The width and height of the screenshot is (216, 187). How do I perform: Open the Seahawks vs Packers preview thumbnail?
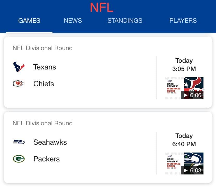(x=184, y=163)
